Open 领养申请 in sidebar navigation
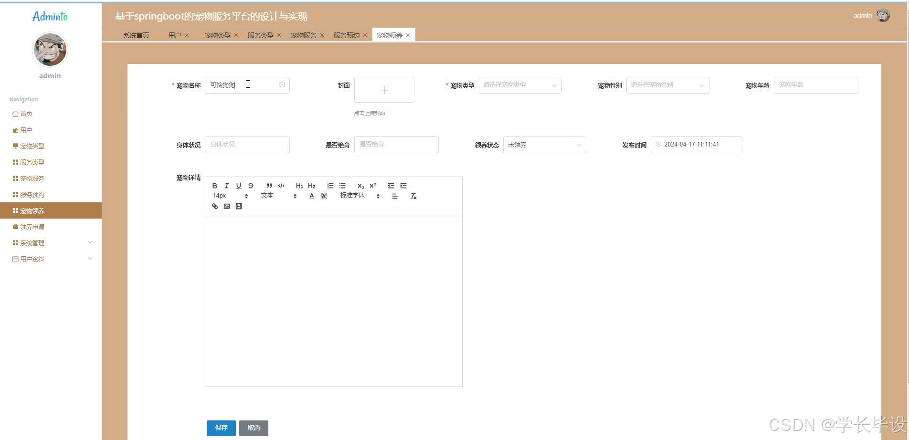 (x=32, y=227)
